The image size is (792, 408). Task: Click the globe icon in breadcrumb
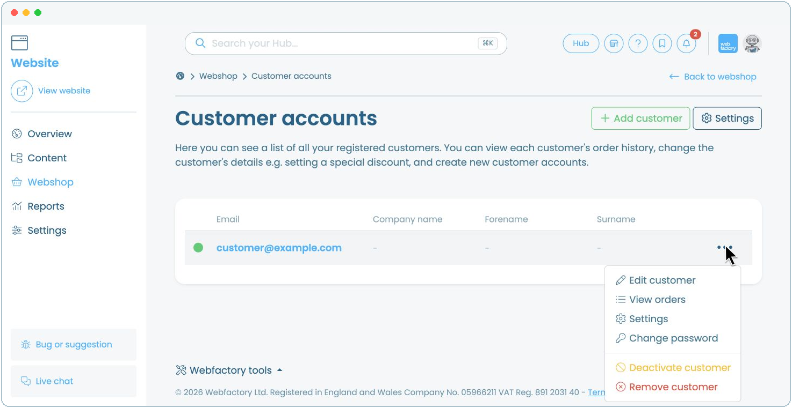[180, 76]
